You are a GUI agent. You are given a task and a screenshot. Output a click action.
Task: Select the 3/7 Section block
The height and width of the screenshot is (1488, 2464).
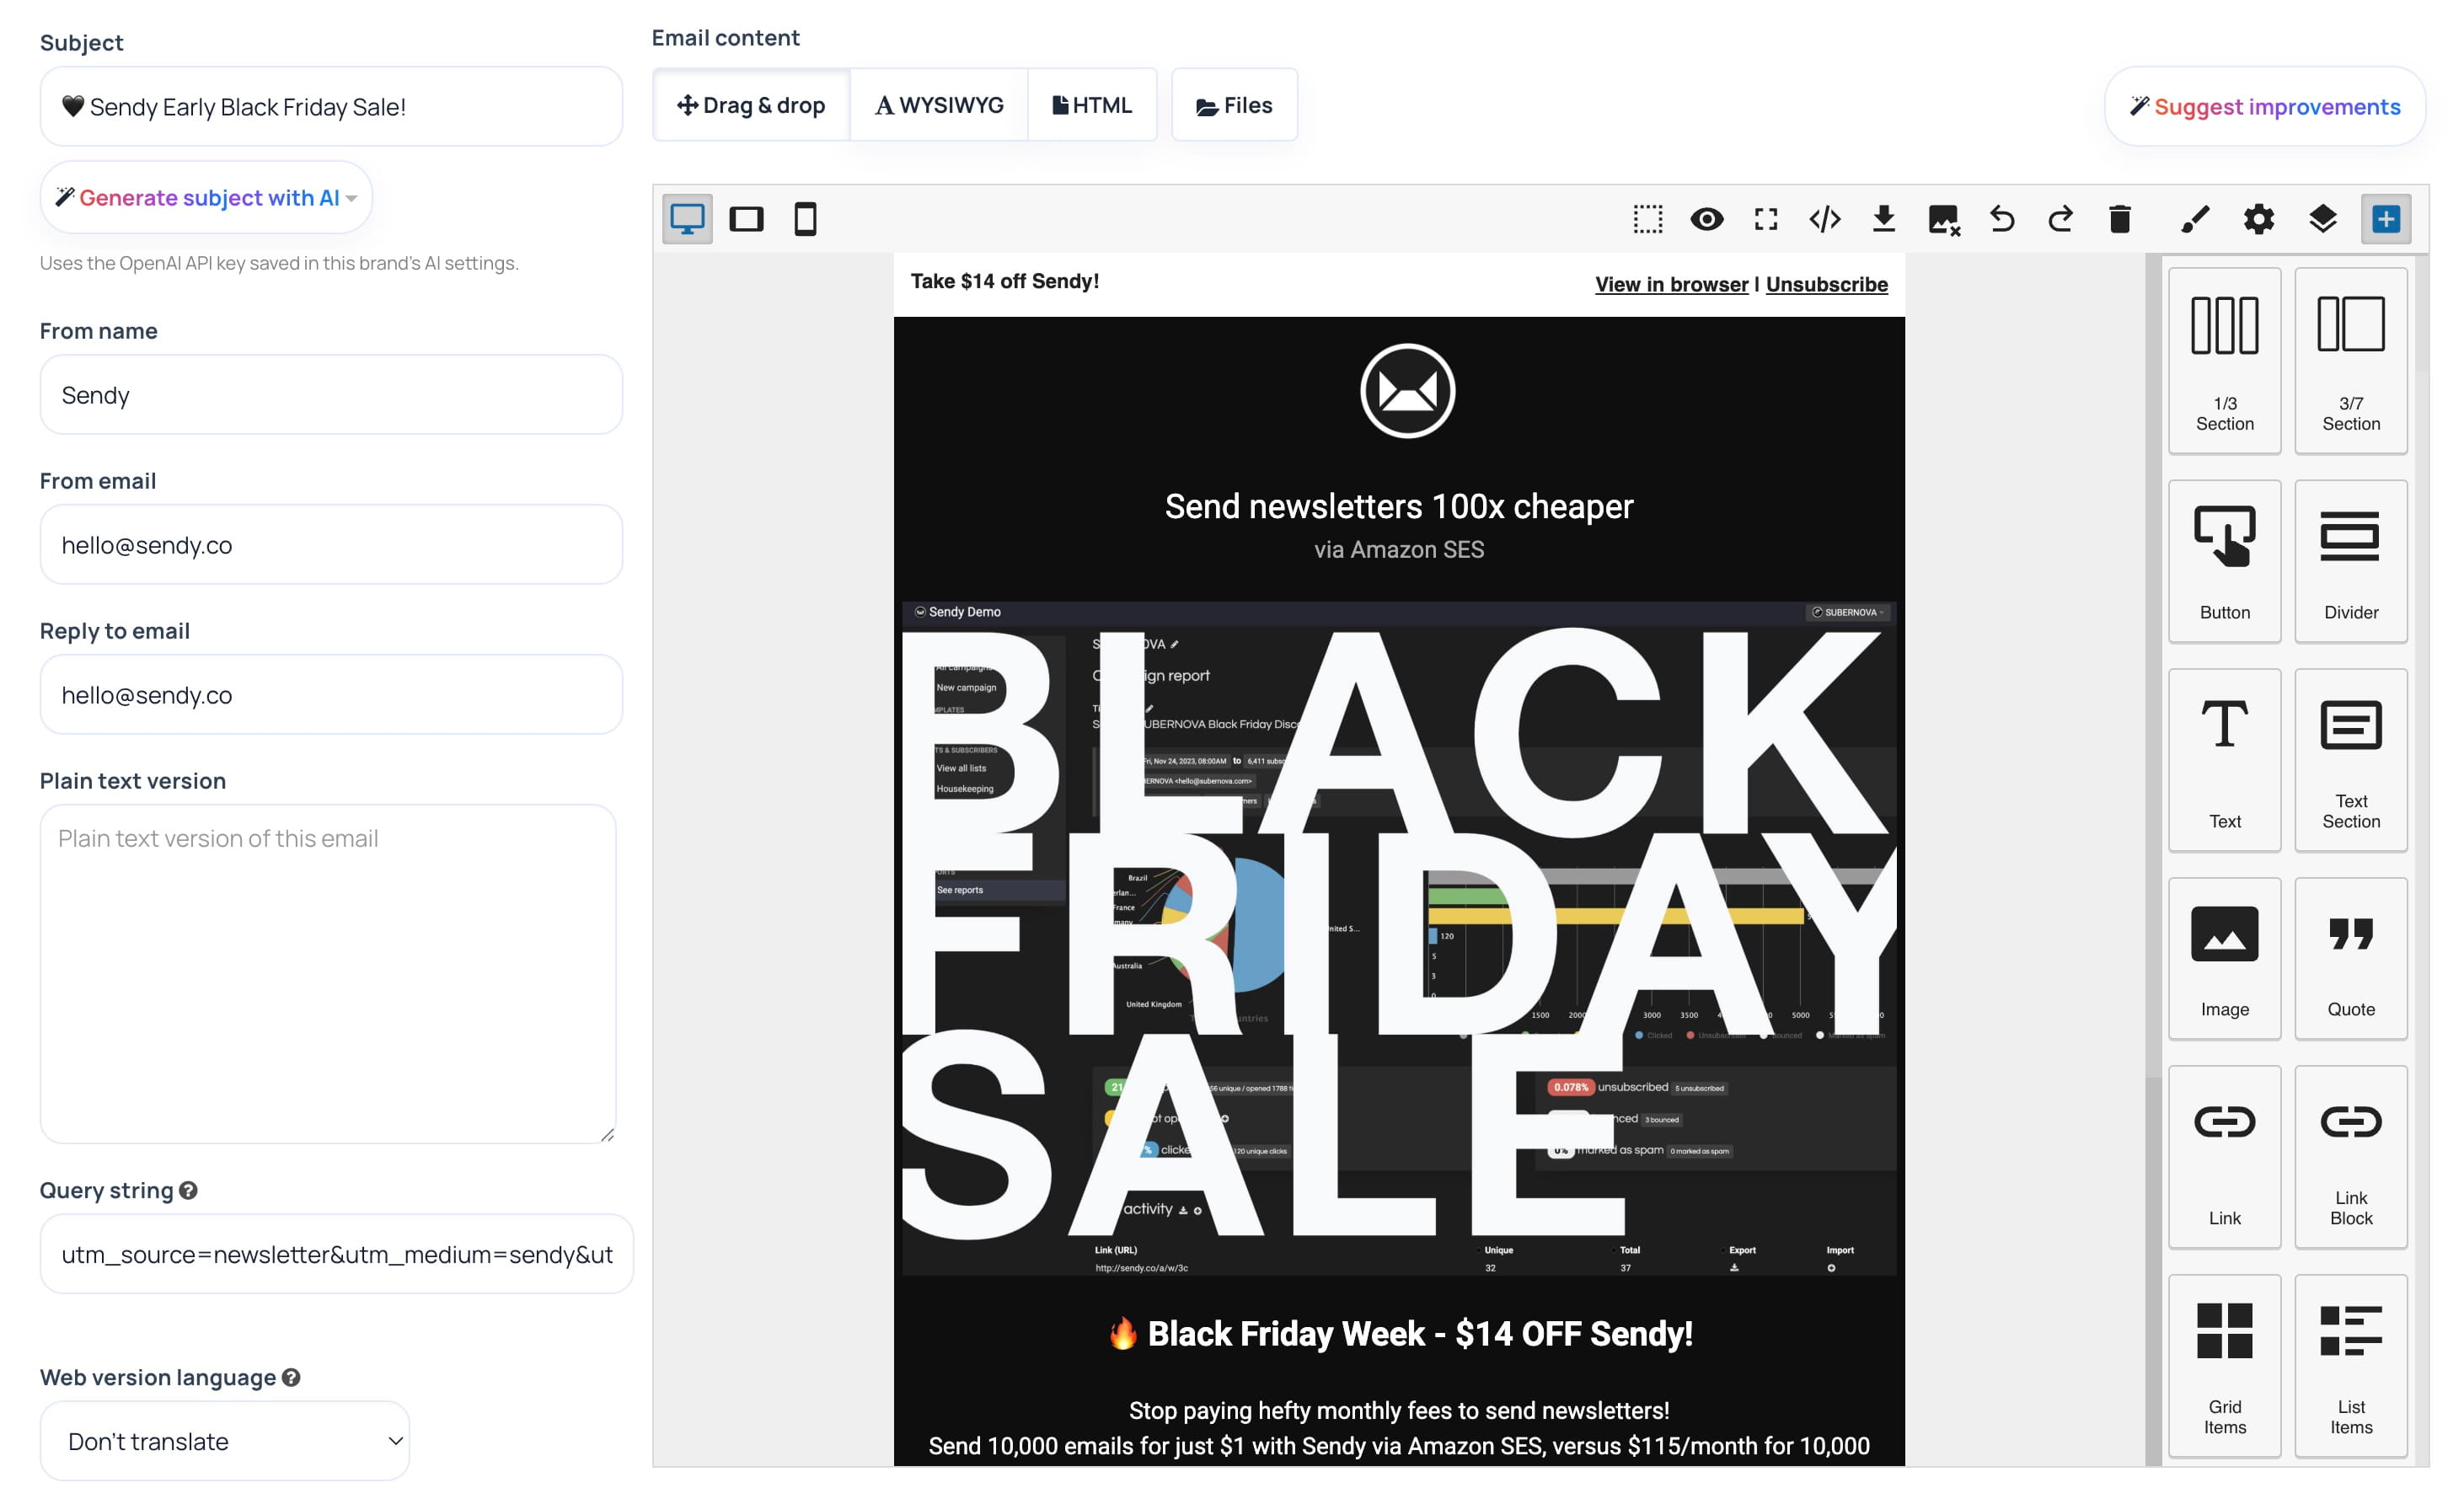tap(2351, 361)
